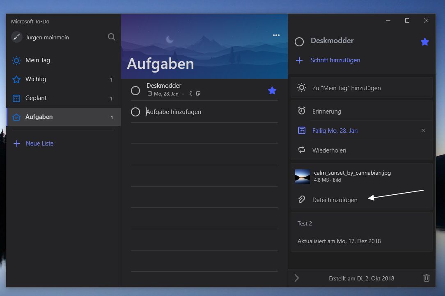Open the Fällig Mo, 28. Jan due date
This screenshot has width=445, height=296.
click(362, 131)
